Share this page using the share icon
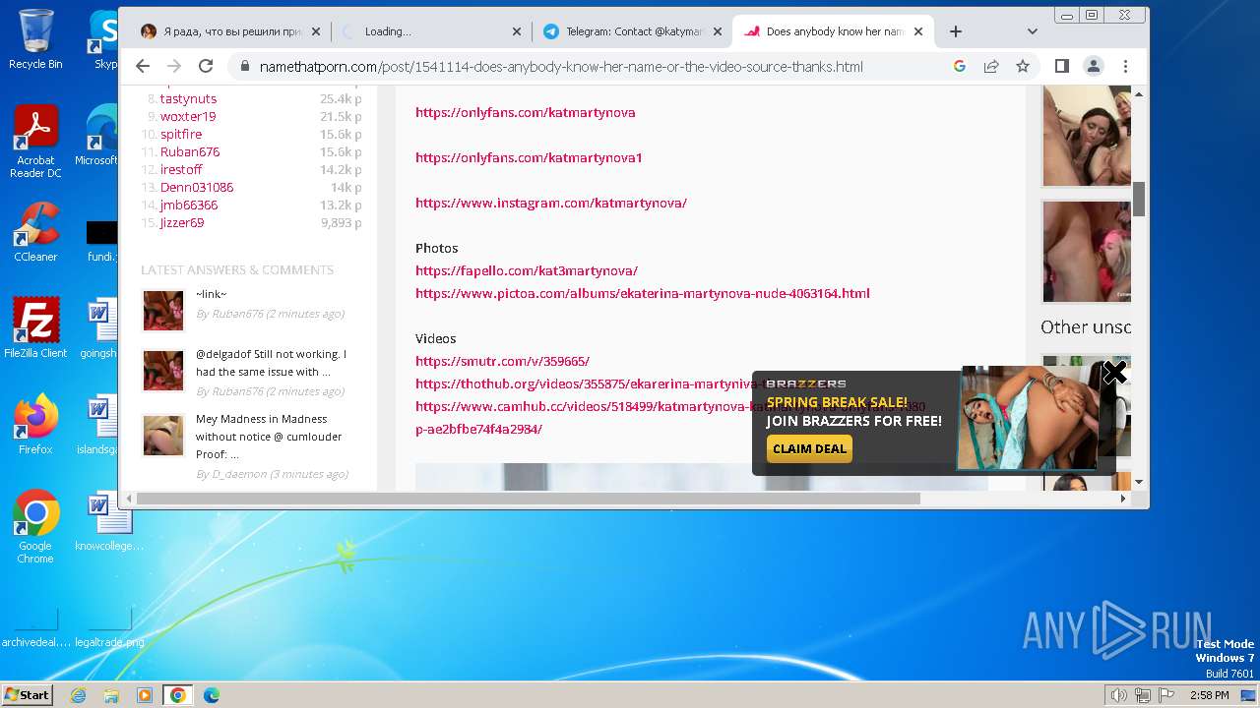The height and width of the screenshot is (708, 1260). pos(991,66)
